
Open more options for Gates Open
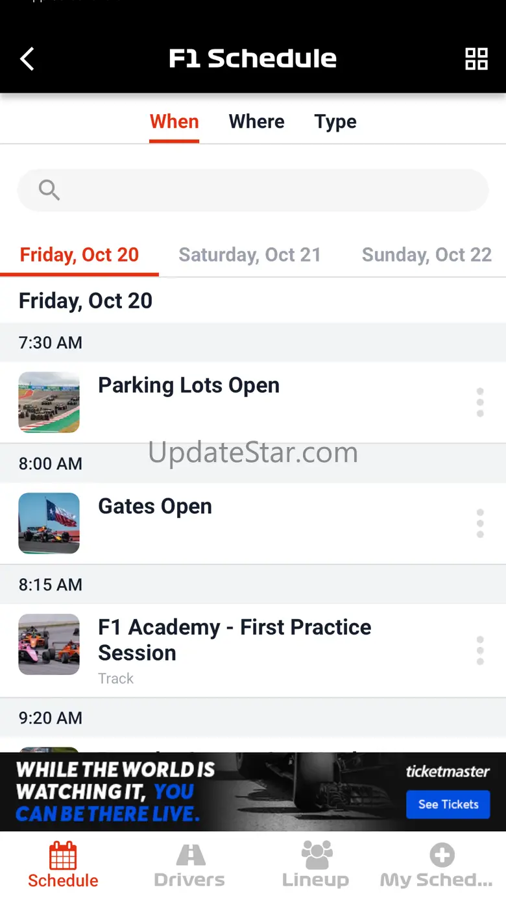point(480,523)
